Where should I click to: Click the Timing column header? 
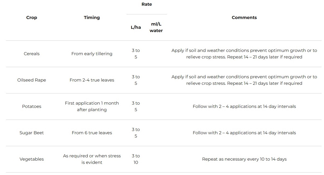tap(92, 18)
